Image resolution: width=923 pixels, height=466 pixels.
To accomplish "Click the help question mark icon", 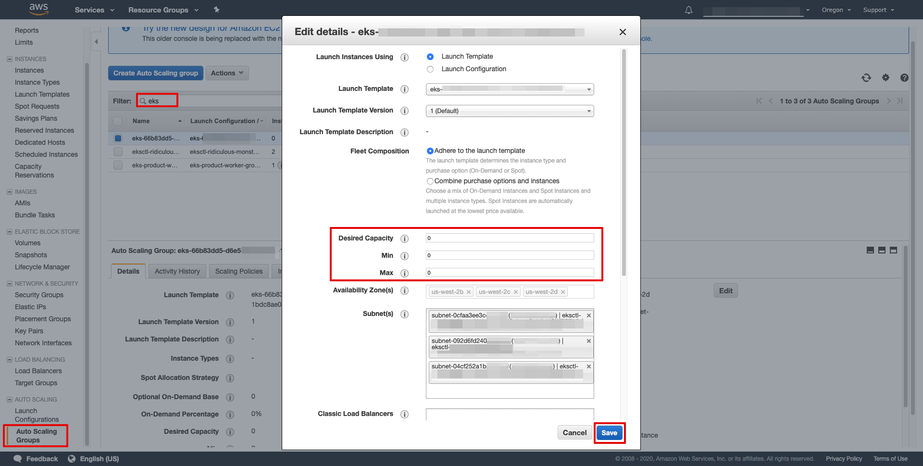I will click(x=904, y=78).
